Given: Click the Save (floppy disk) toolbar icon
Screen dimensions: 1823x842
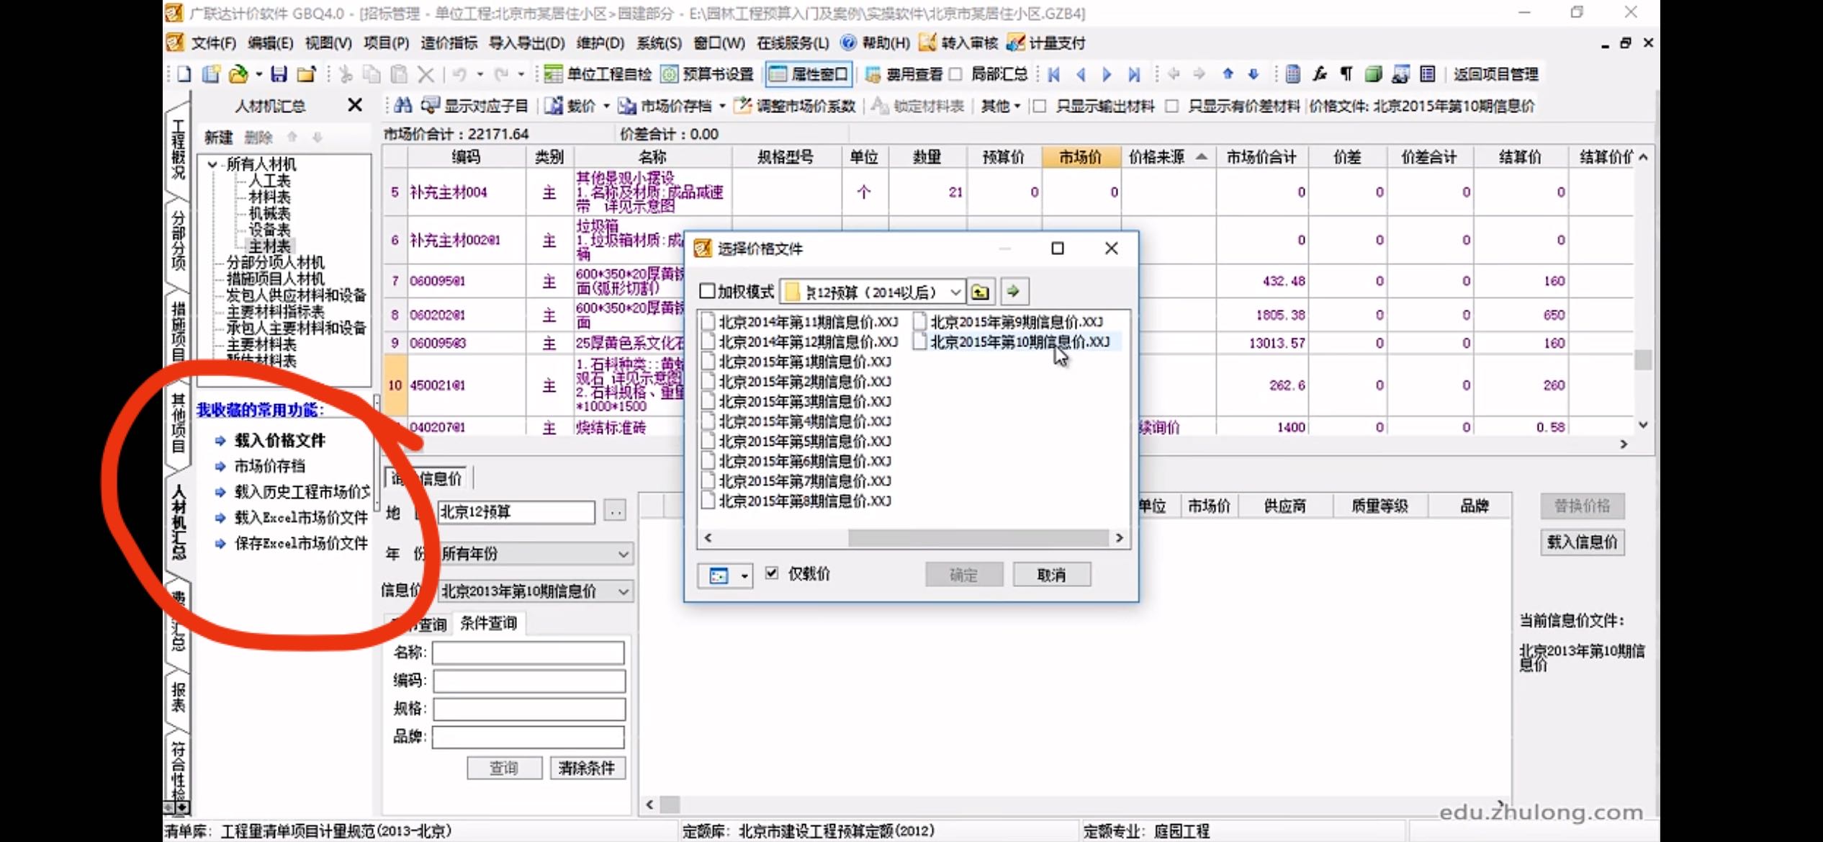Looking at the screenshot, I should 279,73.
